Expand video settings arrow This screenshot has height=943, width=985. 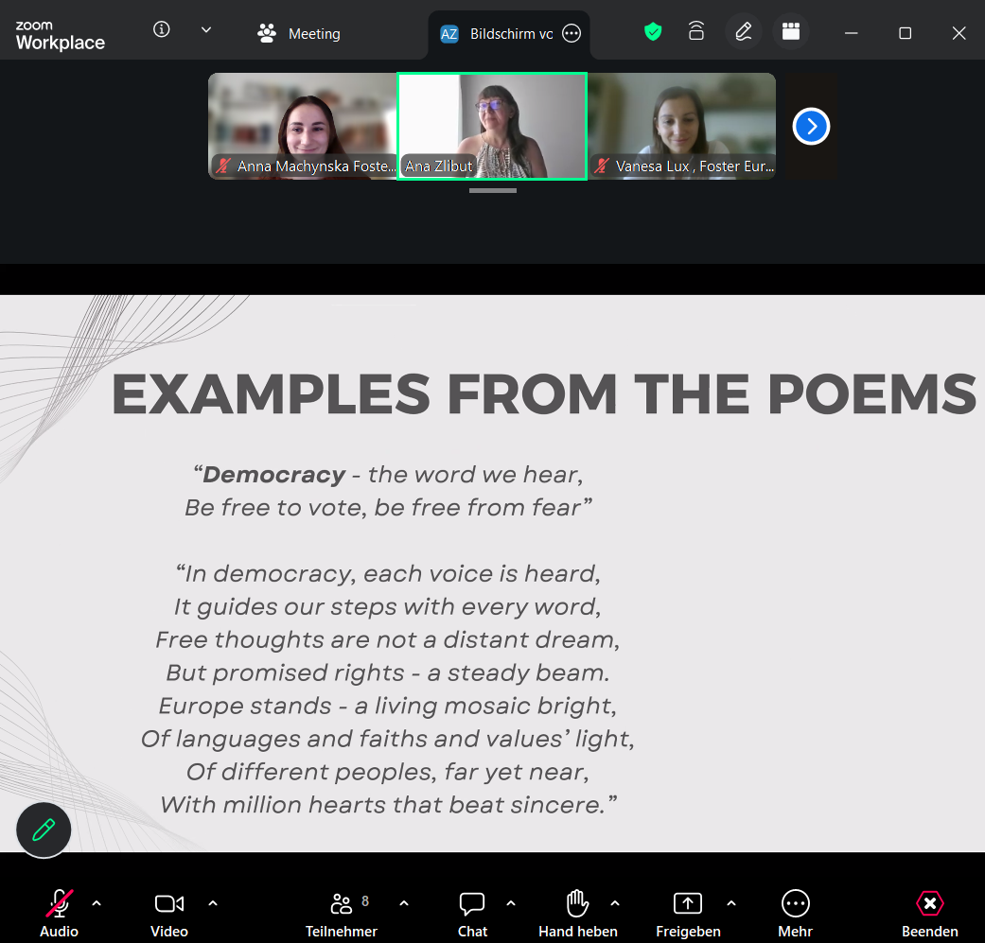point(213,903)
